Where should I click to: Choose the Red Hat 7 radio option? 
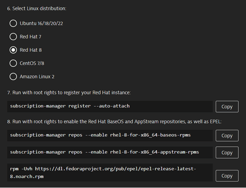point(13,37)
